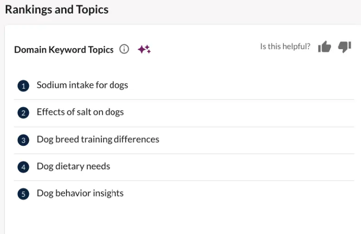The image size is (361, 234).
Task: Click the purple AI sparkle icon
Action: 144,49
